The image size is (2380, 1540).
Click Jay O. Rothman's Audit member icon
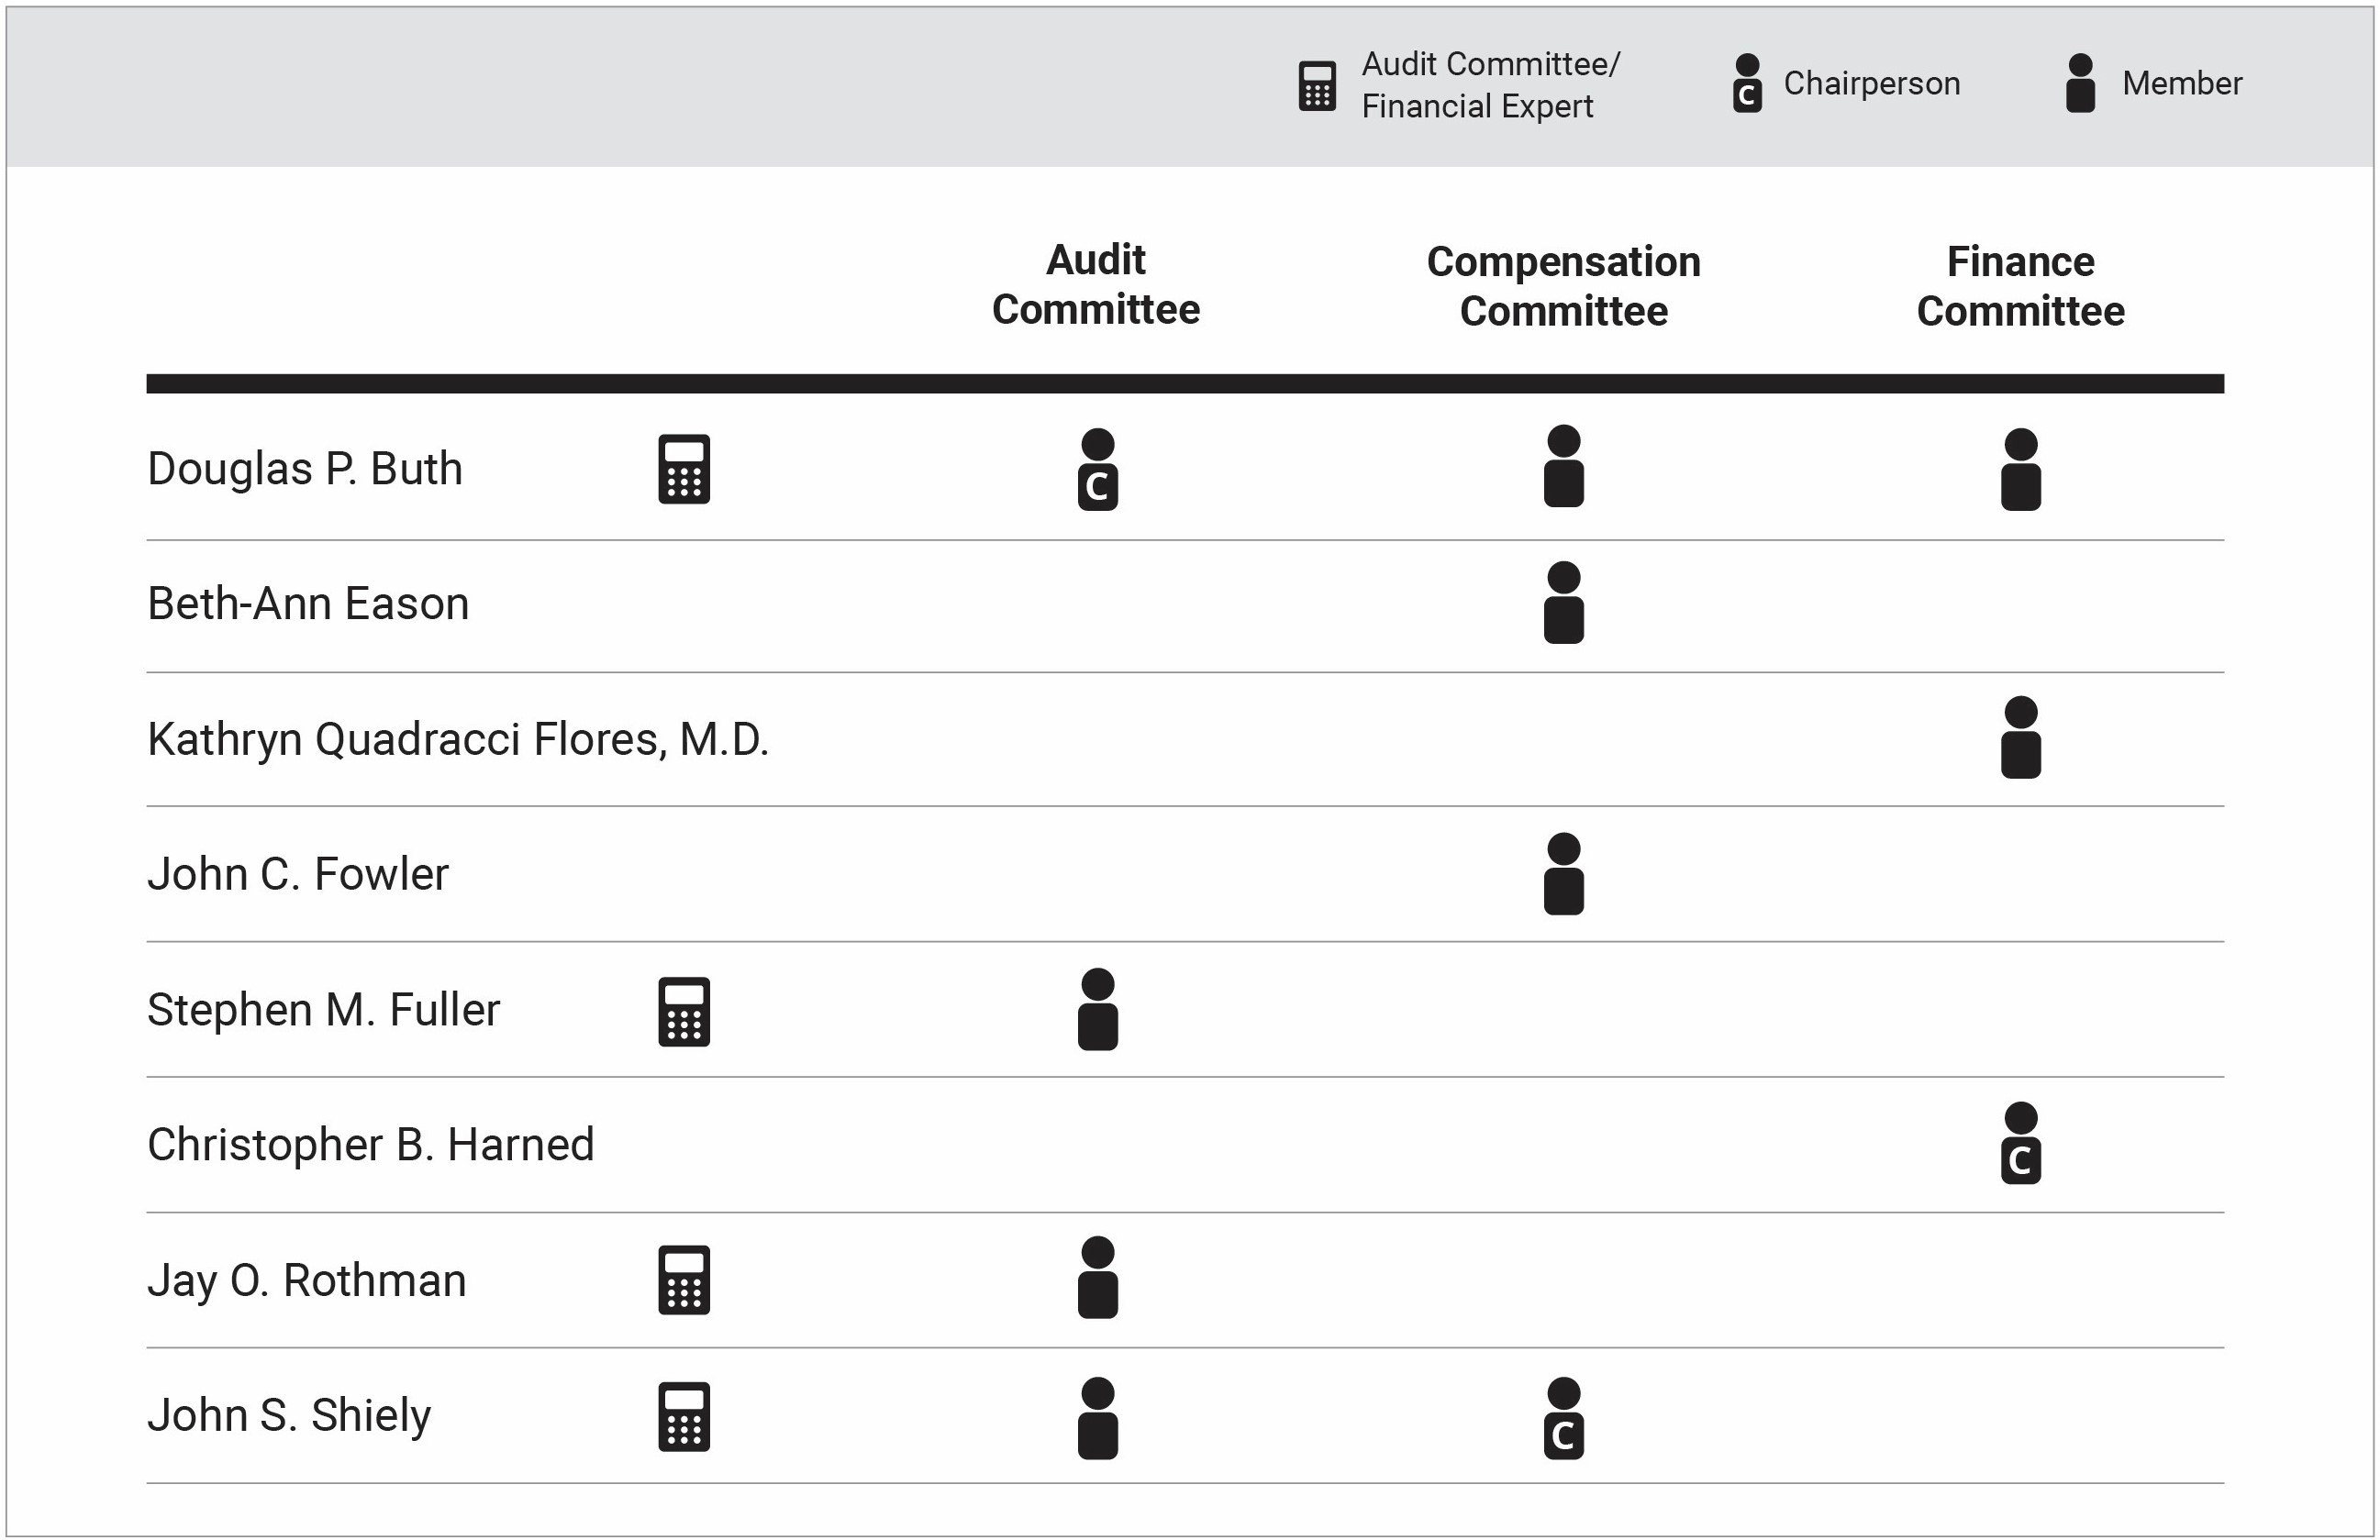click(1097, 1278)
